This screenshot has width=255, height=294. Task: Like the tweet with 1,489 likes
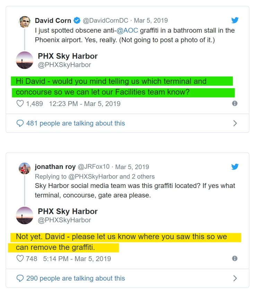tap(20, 103)
